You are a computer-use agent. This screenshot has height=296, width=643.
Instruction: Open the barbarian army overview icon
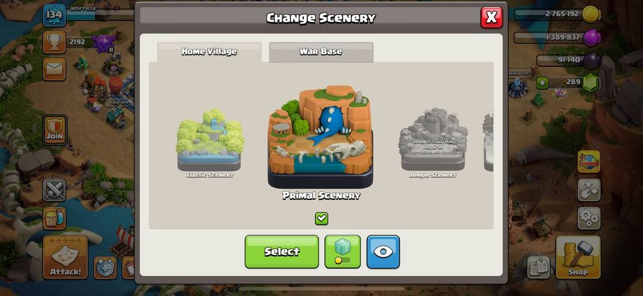click(54, 218)
